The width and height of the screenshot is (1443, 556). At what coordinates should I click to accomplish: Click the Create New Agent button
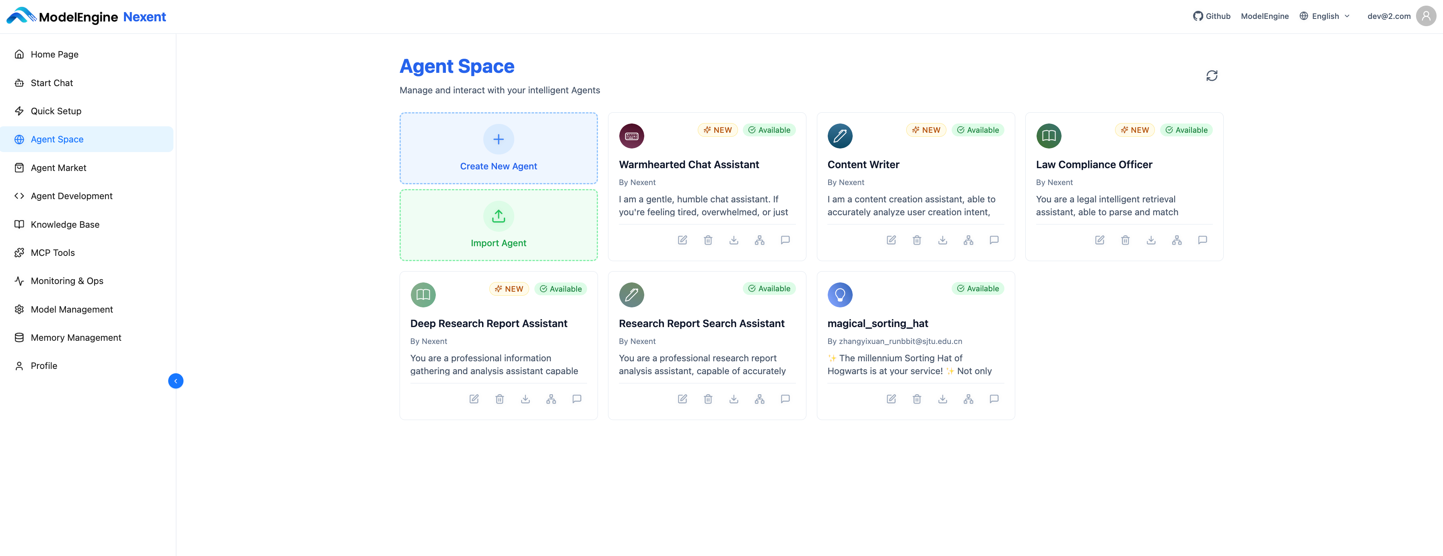coord(498,148)
